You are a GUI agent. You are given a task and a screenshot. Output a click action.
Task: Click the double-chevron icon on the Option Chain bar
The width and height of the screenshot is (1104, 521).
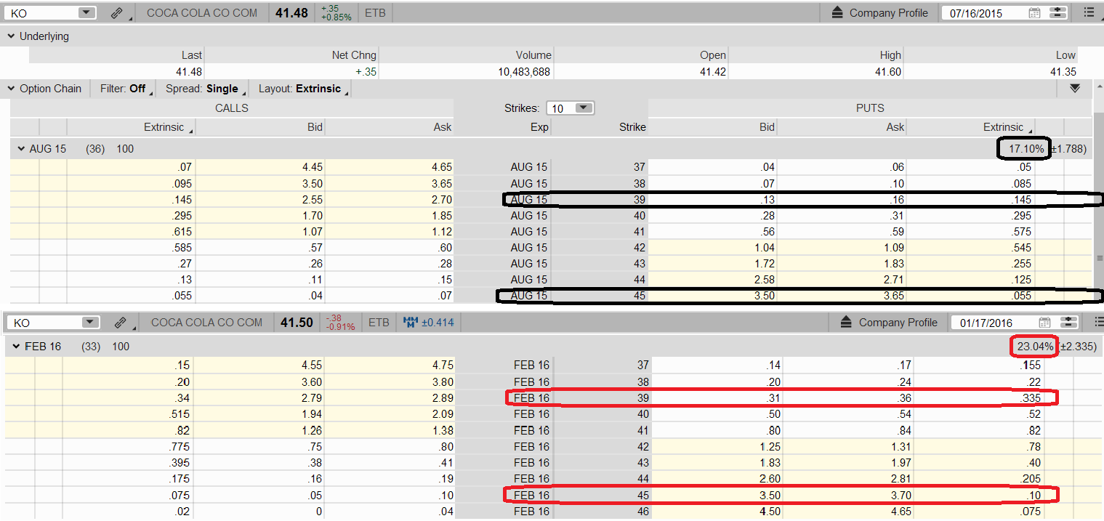(x=1075, y=88)
